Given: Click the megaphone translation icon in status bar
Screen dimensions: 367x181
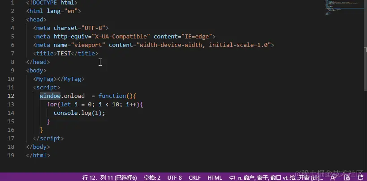Looking at the screenshot, I should 232,178.
